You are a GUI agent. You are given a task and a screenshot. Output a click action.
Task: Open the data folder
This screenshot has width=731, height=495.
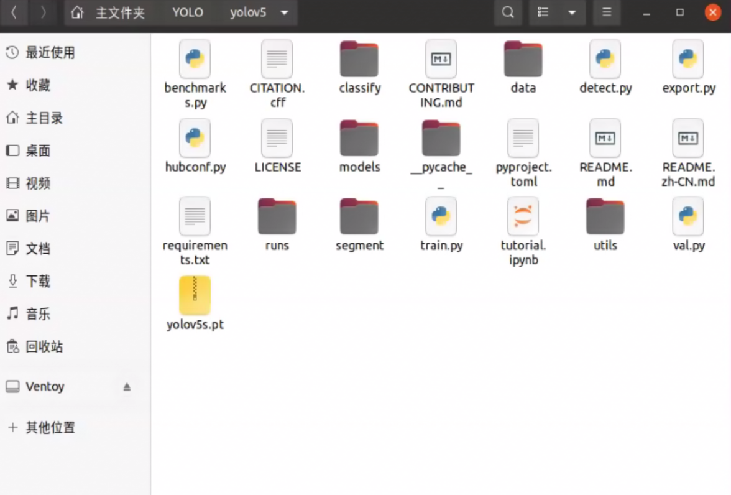(523, 59)
